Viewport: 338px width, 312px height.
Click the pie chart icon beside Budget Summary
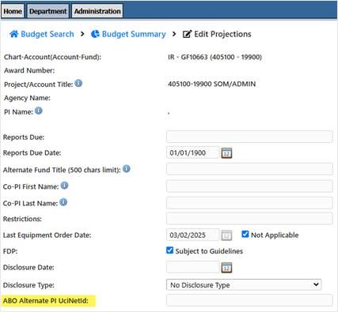pos(95,34)
